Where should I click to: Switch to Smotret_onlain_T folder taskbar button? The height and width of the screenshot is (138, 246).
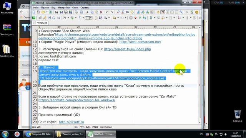(70, 134)
